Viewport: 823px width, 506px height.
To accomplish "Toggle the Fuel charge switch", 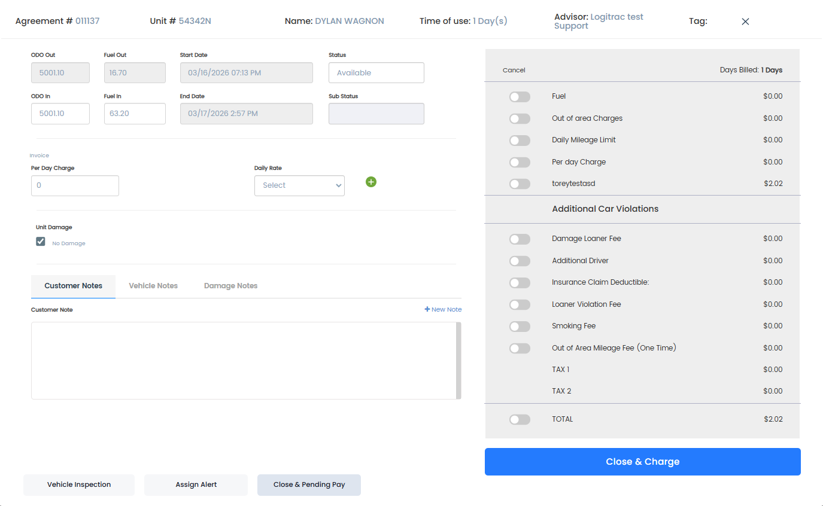I will (520, 97).
